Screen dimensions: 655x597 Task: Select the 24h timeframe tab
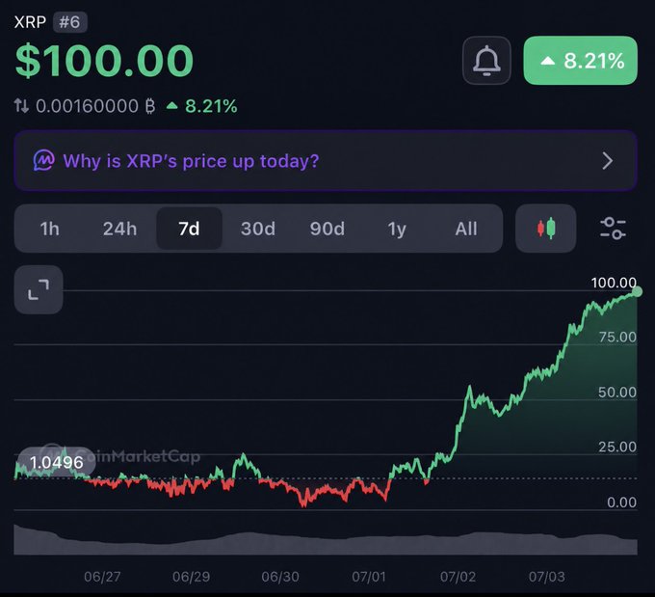pos(119,229)
